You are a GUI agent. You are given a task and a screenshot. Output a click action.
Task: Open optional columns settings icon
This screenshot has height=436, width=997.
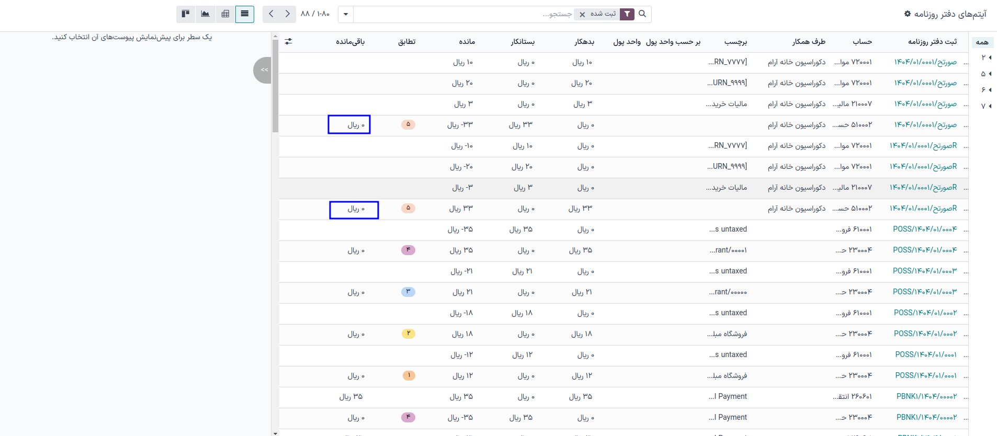coord(288,41)
